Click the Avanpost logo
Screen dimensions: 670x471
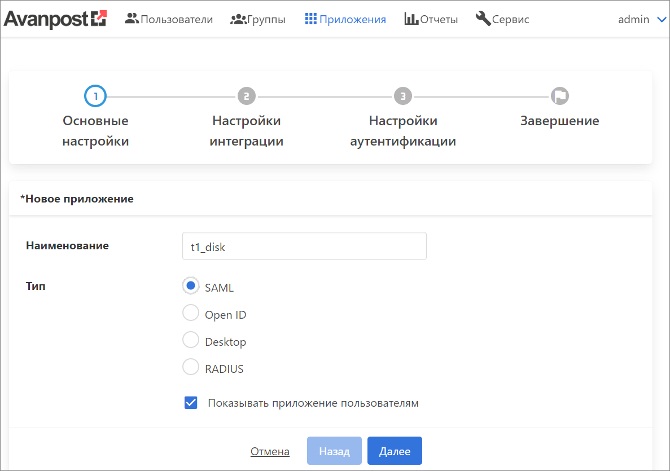point(55,19)
